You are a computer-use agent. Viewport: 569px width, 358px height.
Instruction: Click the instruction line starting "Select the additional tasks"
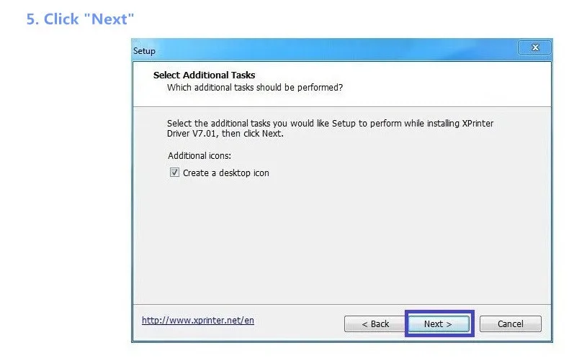(x=330, y=124)
